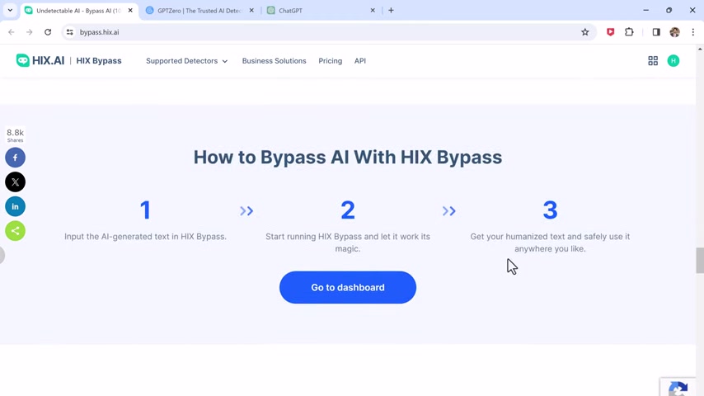
Task: Open the green H account avatar
Action: tap(673, 61)
